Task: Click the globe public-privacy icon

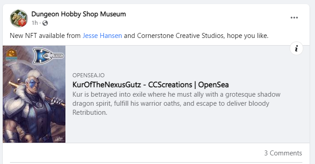Action: click(x=45, y=23)
